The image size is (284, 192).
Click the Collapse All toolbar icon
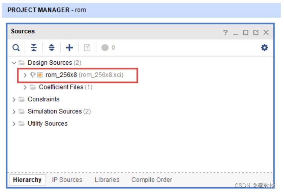click(34, 48)
